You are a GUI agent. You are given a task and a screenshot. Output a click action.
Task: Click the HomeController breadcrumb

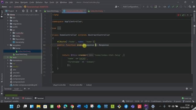click(76, 85)
